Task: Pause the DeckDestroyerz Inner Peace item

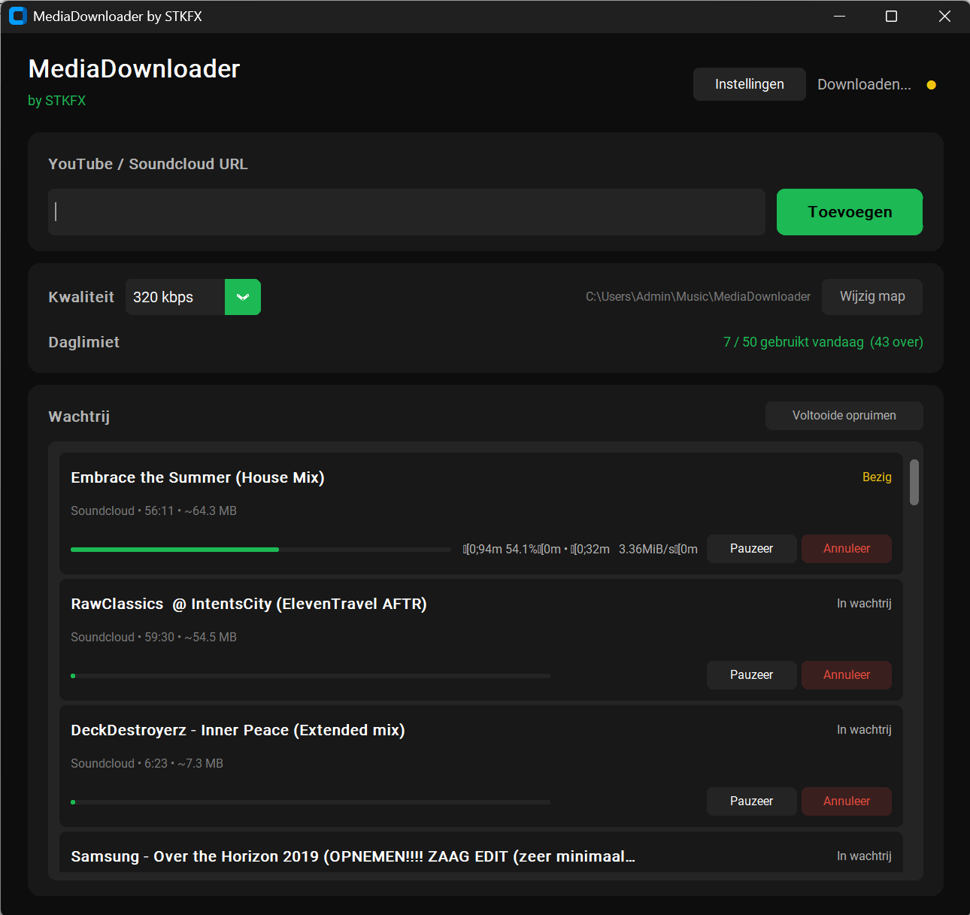Action: tap(751, 801)
